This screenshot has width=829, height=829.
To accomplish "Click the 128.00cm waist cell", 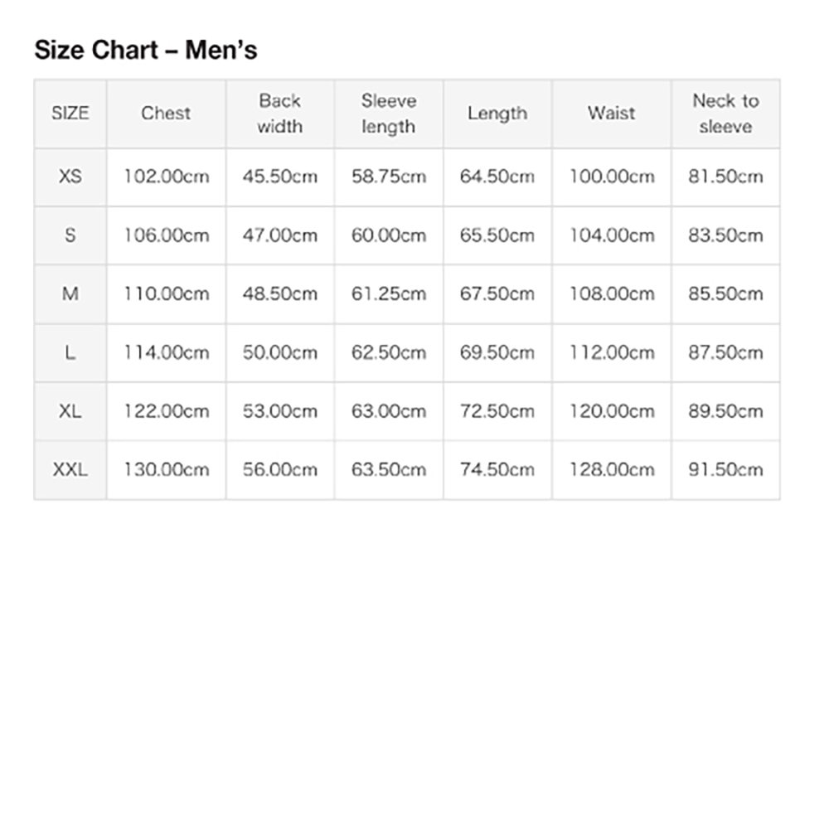I will click(x=612, y=470).
